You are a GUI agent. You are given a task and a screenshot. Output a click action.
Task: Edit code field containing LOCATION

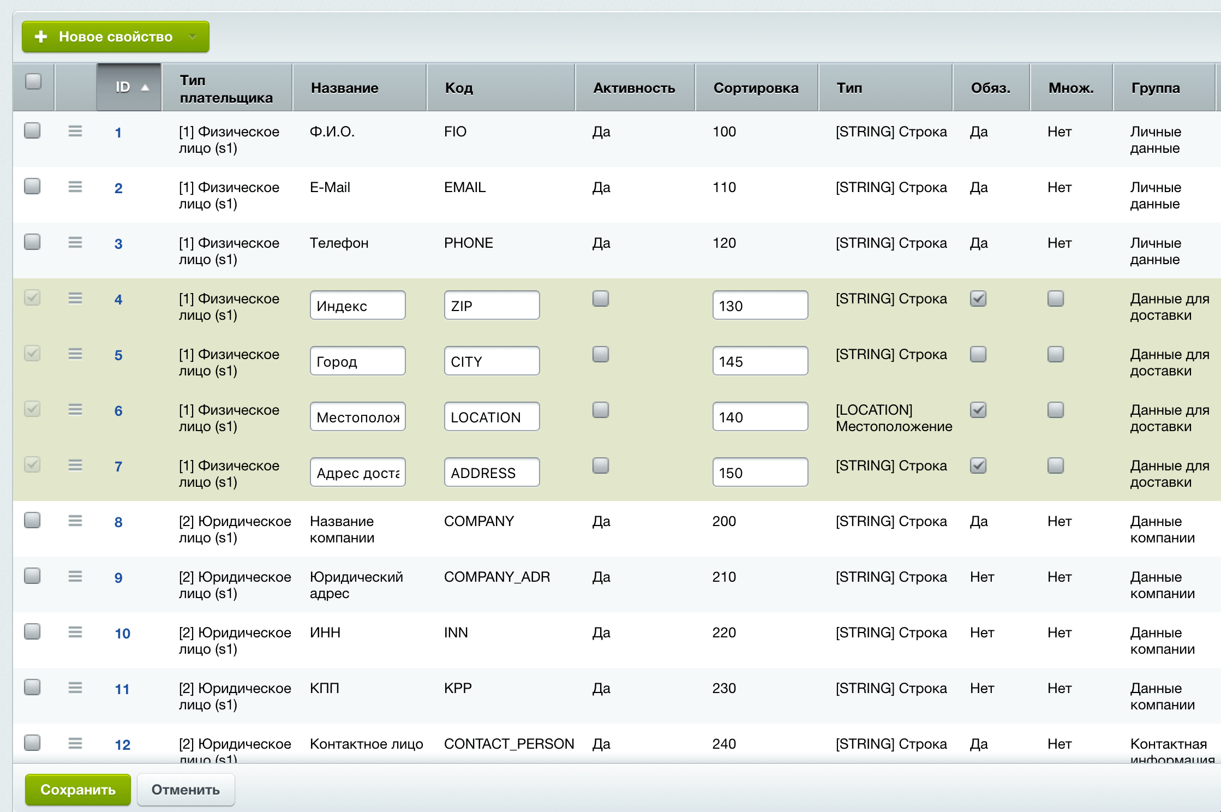click(492, 416)
